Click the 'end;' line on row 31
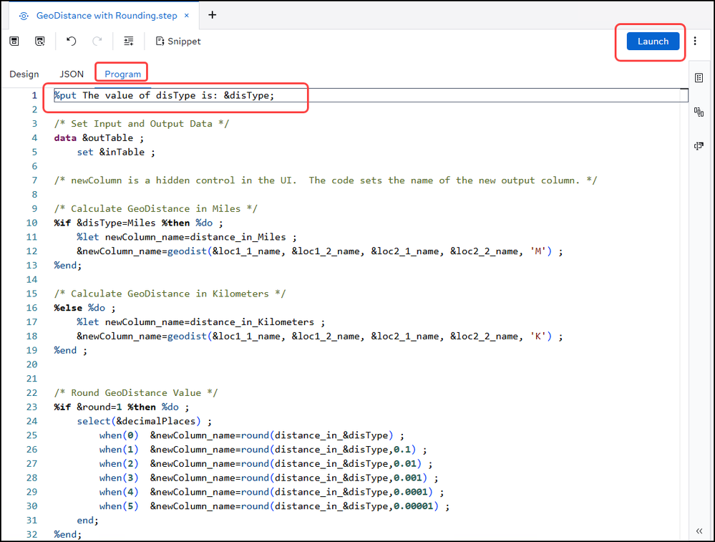The height and width of the screenshot is (542, 715). [x=87, y=520]
